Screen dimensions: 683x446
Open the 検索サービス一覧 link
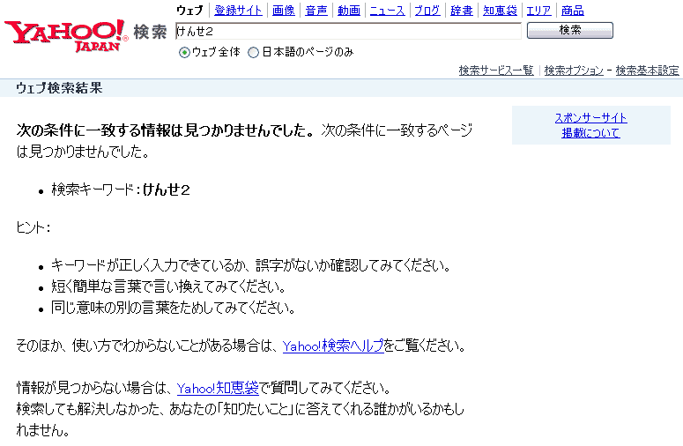pos(496,71)
